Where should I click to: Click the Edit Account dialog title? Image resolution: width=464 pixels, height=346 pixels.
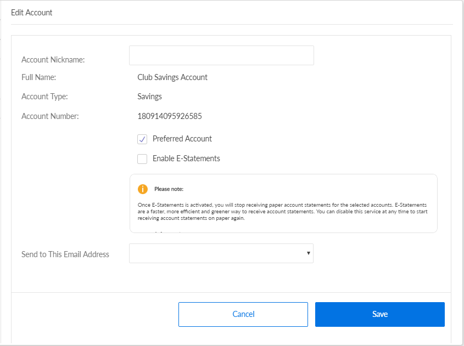point(32,12)
